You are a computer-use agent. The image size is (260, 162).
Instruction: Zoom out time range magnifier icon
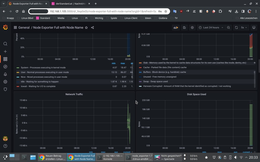[x=229, y=28]
